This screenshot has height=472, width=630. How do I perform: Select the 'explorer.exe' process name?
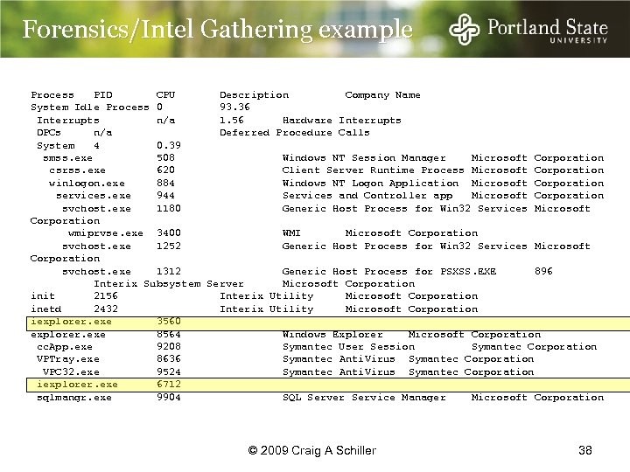(x=68, y=335)
